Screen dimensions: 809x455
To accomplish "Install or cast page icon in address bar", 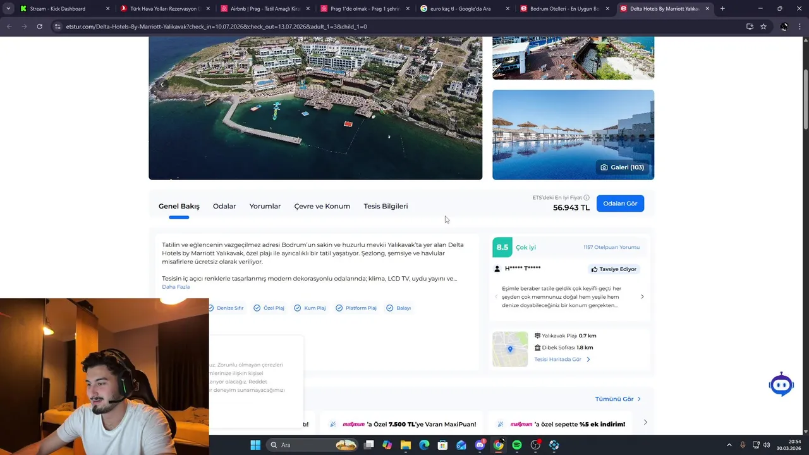I will [x=750, y=27].
